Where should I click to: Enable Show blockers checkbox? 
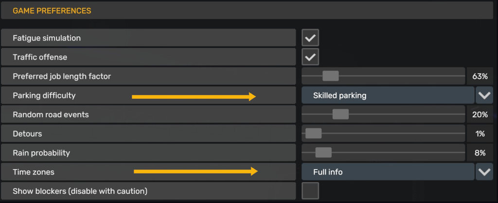310,191
